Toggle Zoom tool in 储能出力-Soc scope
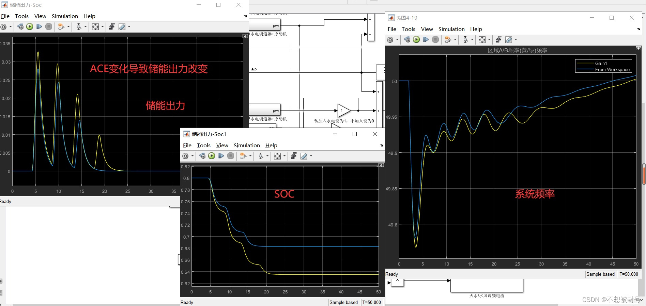This screenshot has width=646, height=306. pos(79,27)
